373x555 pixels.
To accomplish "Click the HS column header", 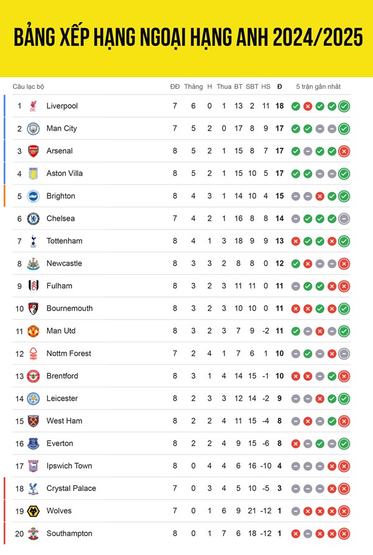I will point(266,86).
